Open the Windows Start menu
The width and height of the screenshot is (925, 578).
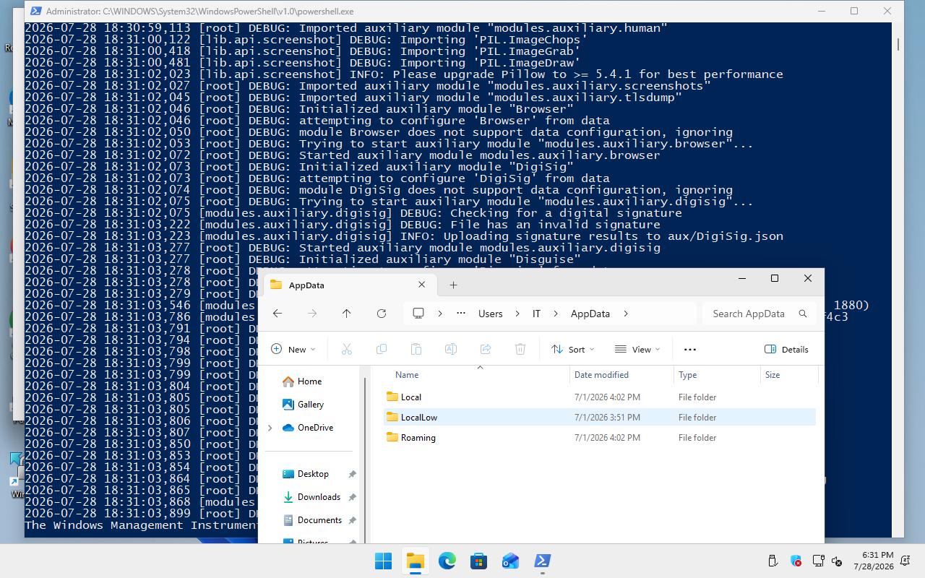click(383, 561)
